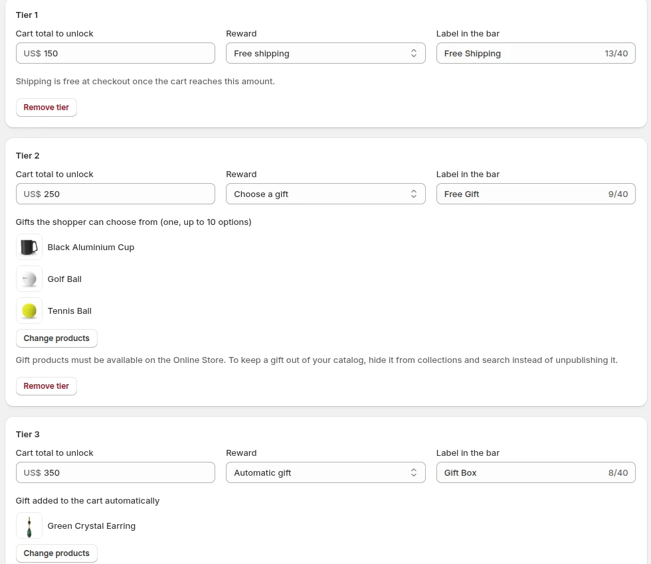Image resolution: width=651 pixels, height=564 pixels.
Task: Click the Tier 1 heading
Action: [27, 15]
